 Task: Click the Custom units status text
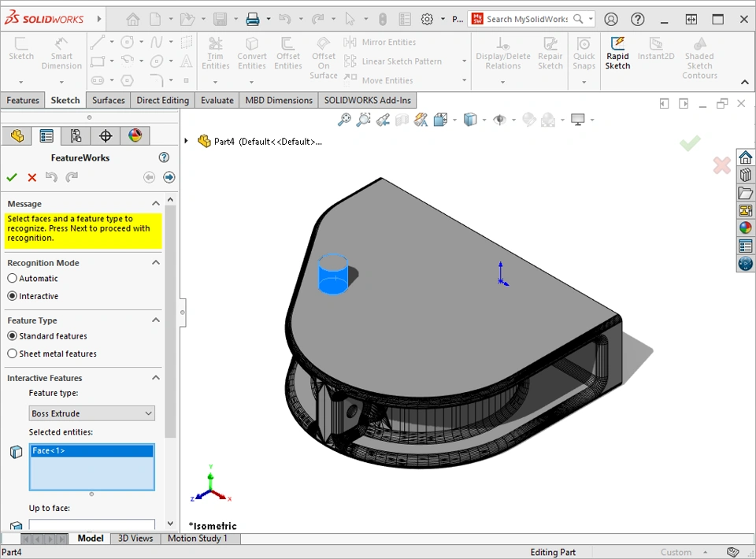676,552
